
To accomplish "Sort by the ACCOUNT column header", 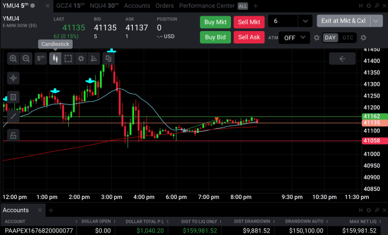I will (x=15, y=221).
